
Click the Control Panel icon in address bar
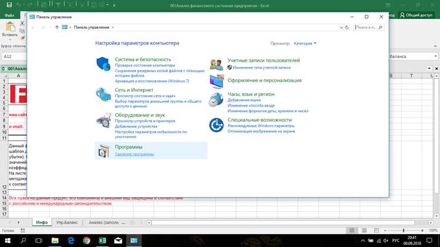pos(65,27)
